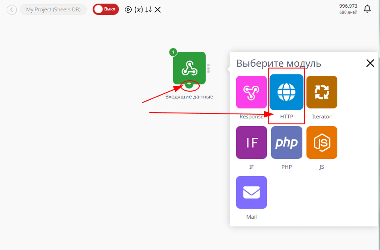
Task: Click the PHP label under its icon
Action: [286, 167]
